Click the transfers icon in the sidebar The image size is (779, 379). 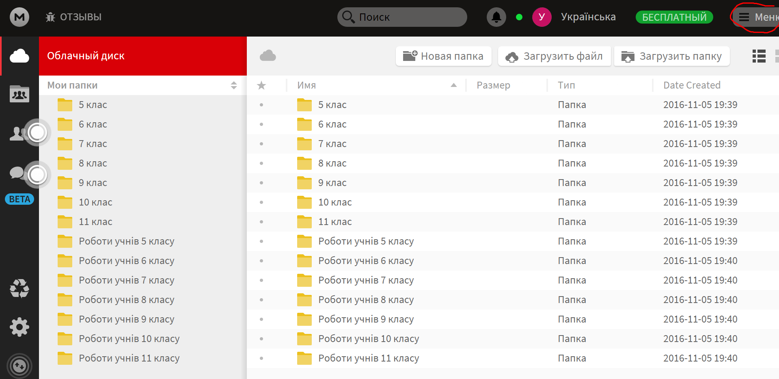click(19, 366)
